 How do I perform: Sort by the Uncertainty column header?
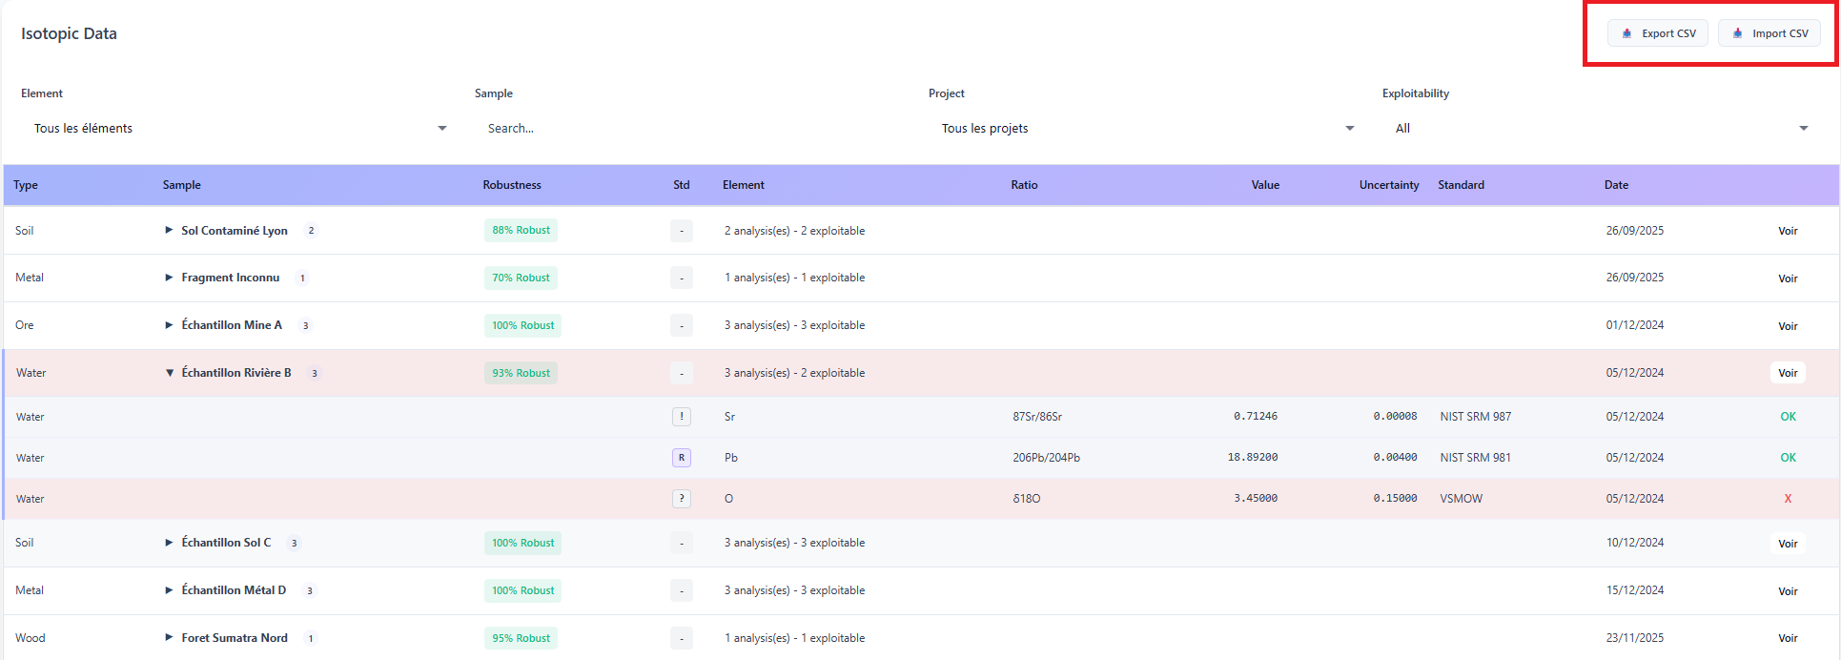(1389, 185)
